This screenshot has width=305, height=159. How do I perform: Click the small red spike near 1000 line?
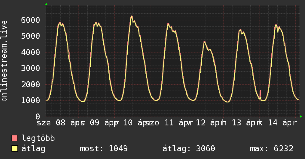point(260,92)
